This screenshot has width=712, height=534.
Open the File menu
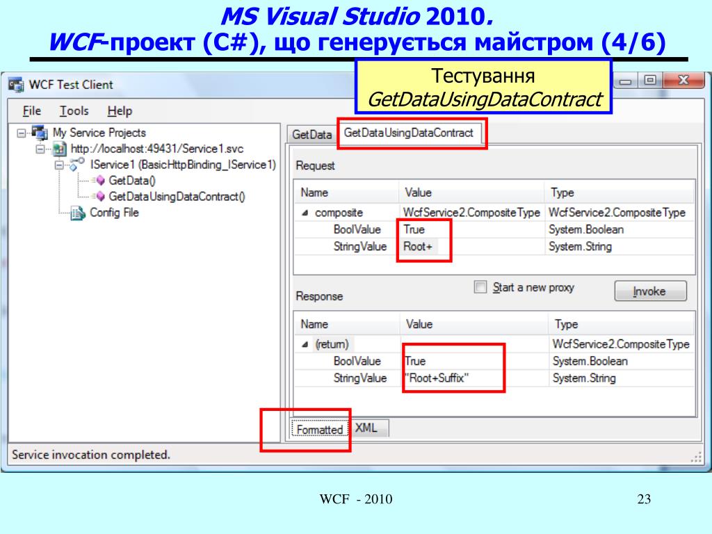(32, 111)
